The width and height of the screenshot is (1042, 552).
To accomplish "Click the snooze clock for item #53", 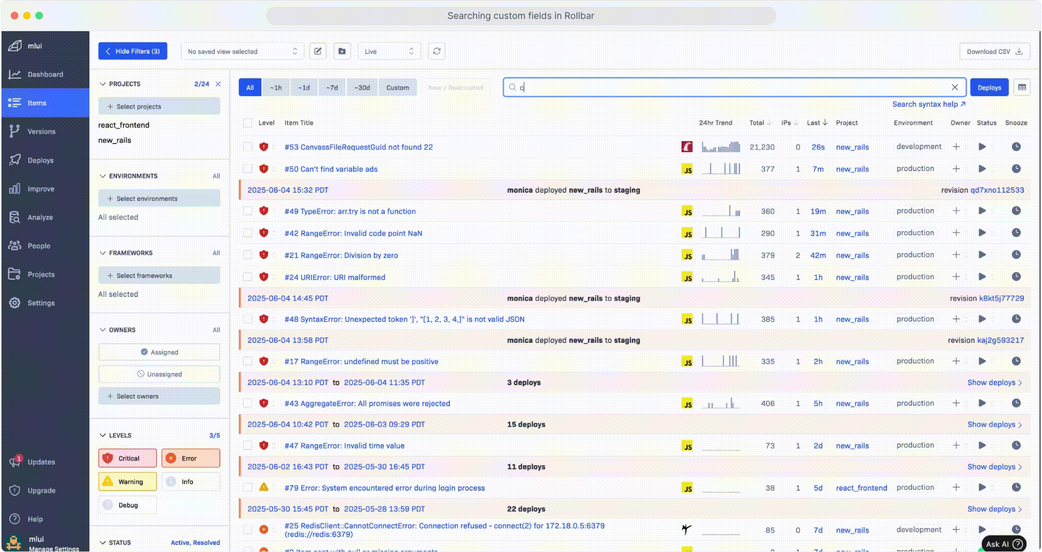I will point(1016,147).
